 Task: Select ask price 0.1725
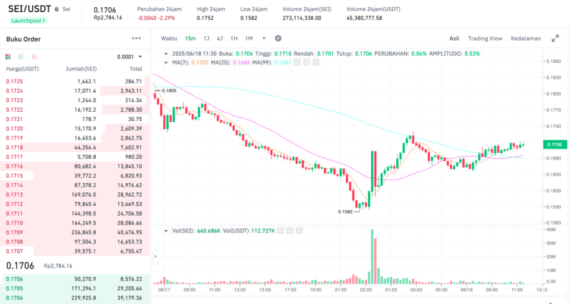[x=14, y=81]
